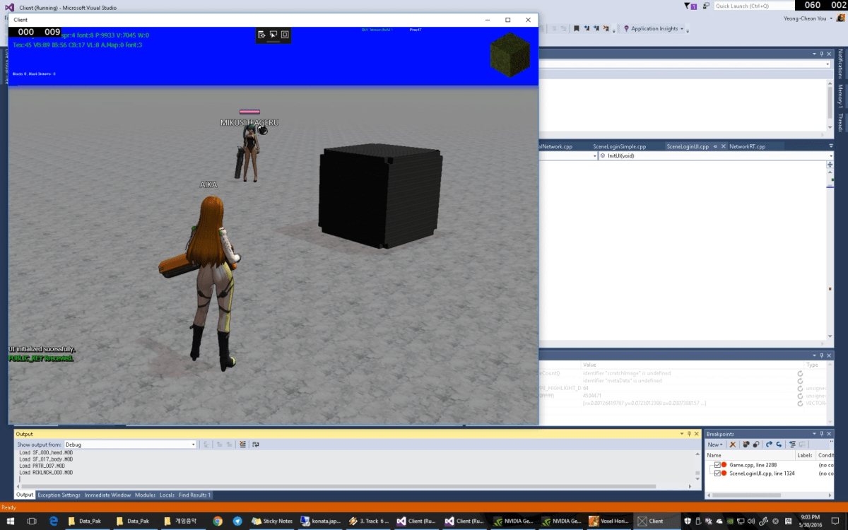Click the screenshot icon in the game overlay
Image resolution: width=848 pixels, height=530 pixels.
point(285,34)
